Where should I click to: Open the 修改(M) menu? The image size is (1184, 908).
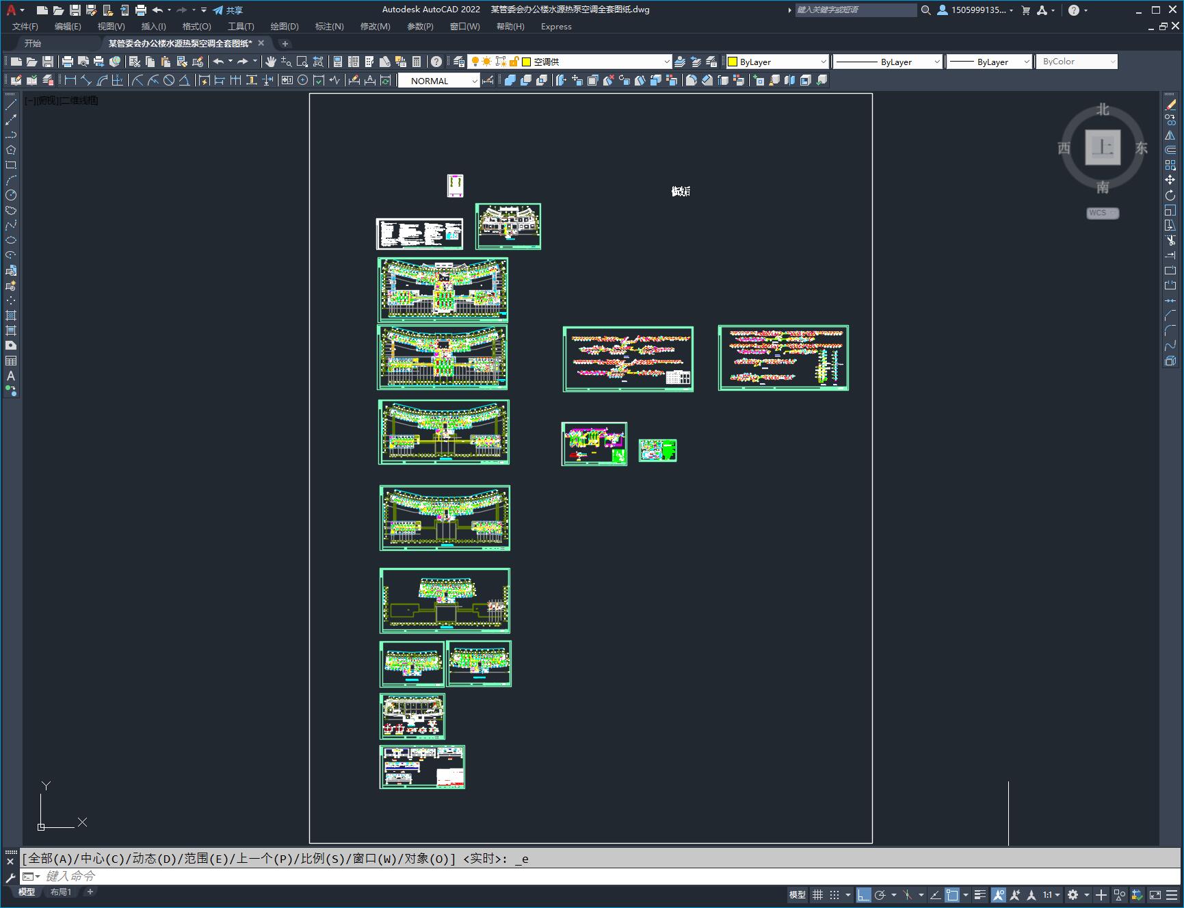(375, 27)
